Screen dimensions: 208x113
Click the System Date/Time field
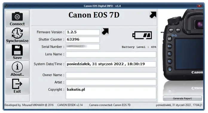[x=111, y=64]
